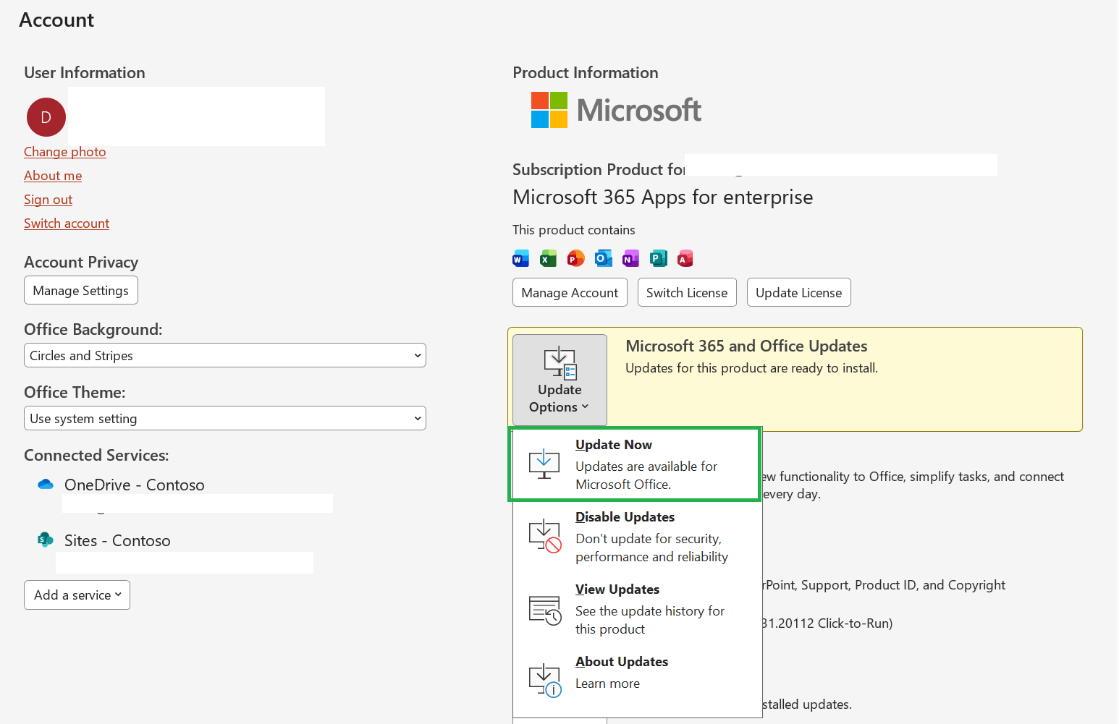Click the Change photo link

tap(65, 152)
